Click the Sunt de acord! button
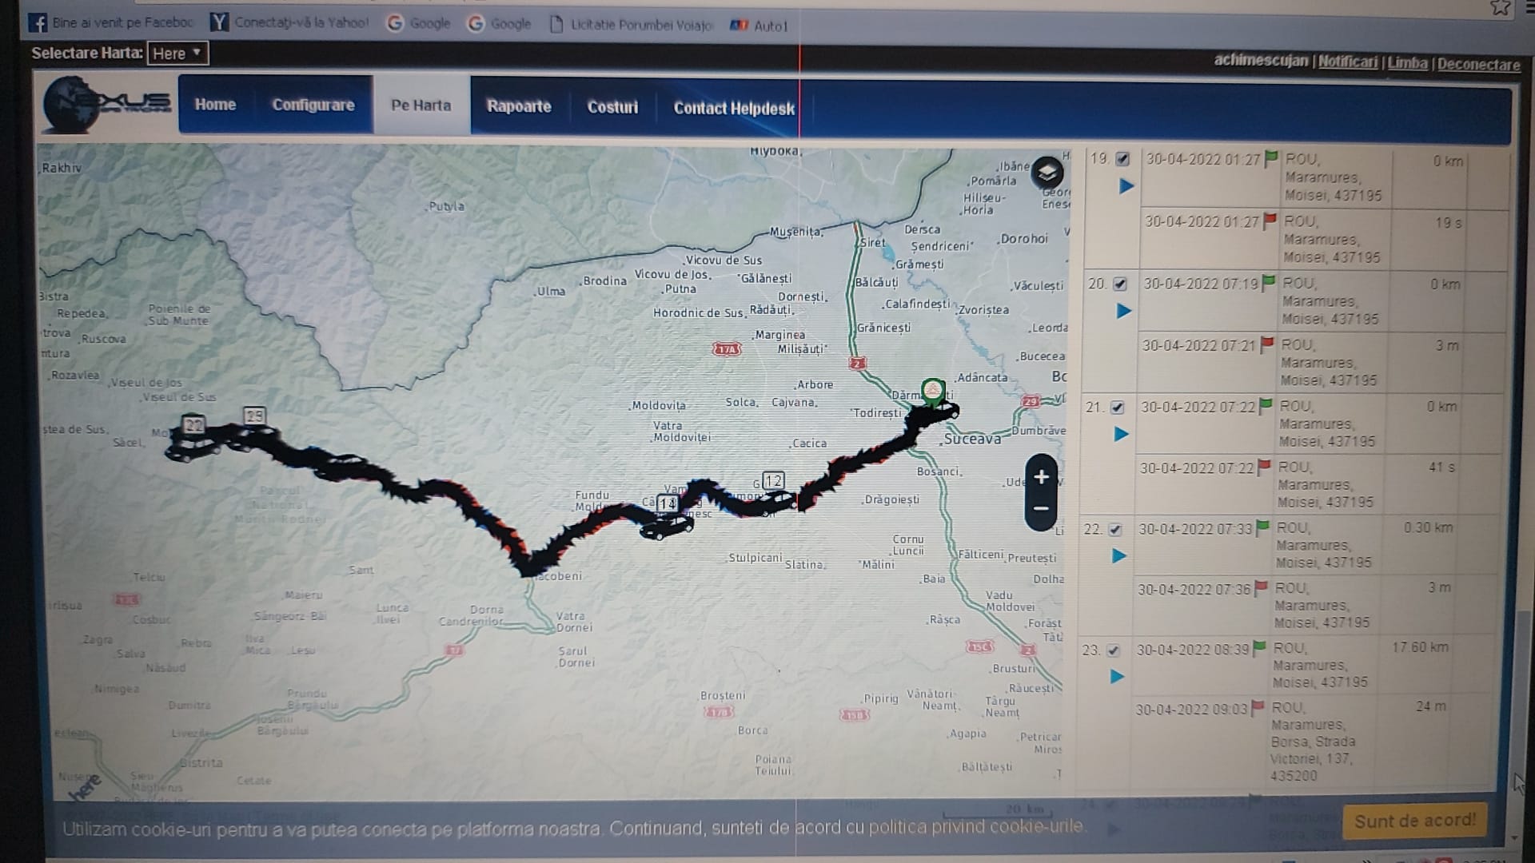 [x=1414, y=821]
